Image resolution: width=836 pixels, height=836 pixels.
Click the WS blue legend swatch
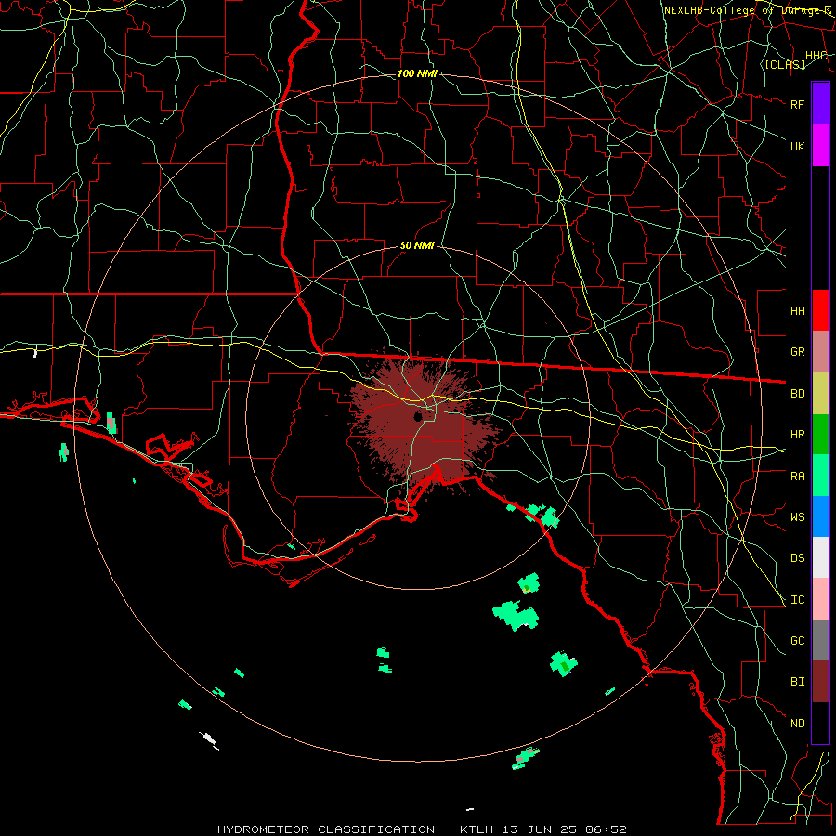pyautogui.click(x=820, y=516)
